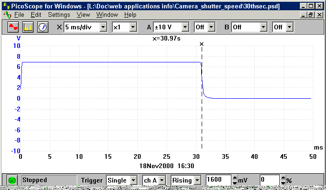Screen dimensions: 326x190
Task: Open the File menu
Action: point(19,14)
